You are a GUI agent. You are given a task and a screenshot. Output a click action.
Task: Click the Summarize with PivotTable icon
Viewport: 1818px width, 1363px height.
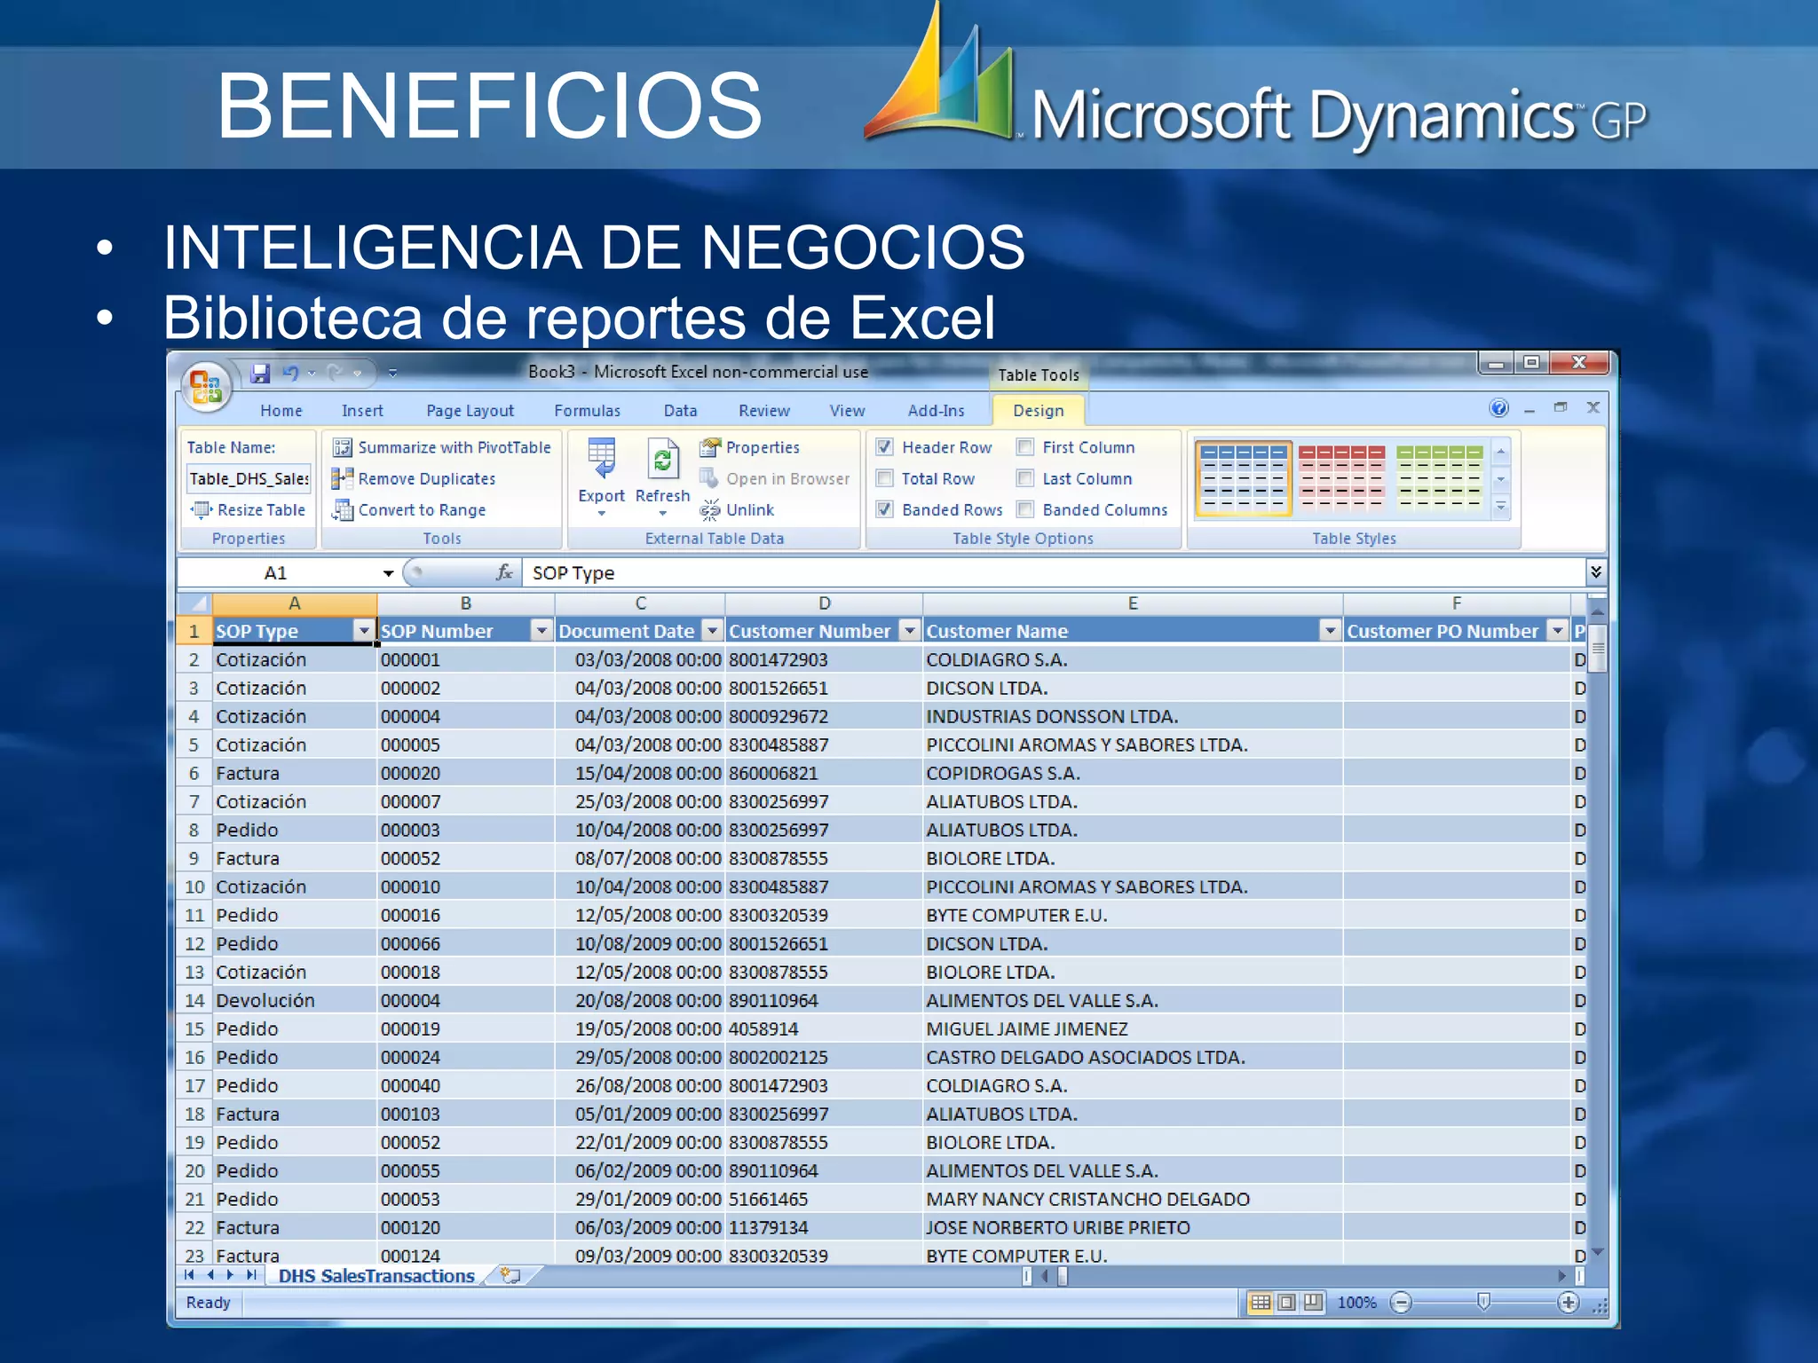pyautogui.click(x=343, y=448)
